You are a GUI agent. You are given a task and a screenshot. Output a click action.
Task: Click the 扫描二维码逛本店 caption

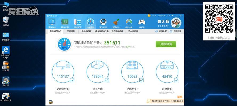[219, 38]
